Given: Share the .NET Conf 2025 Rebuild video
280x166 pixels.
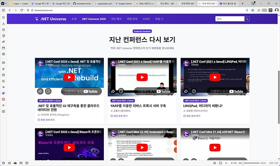Looking at the screenshot, I should click(x=40, y=91).
